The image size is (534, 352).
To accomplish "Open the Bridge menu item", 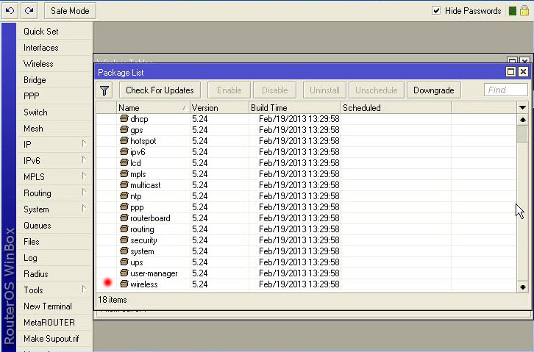I will pyautogui.click(x=54, y=80).
